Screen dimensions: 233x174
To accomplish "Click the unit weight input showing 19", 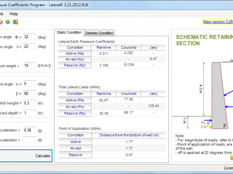I will (30, 66).
